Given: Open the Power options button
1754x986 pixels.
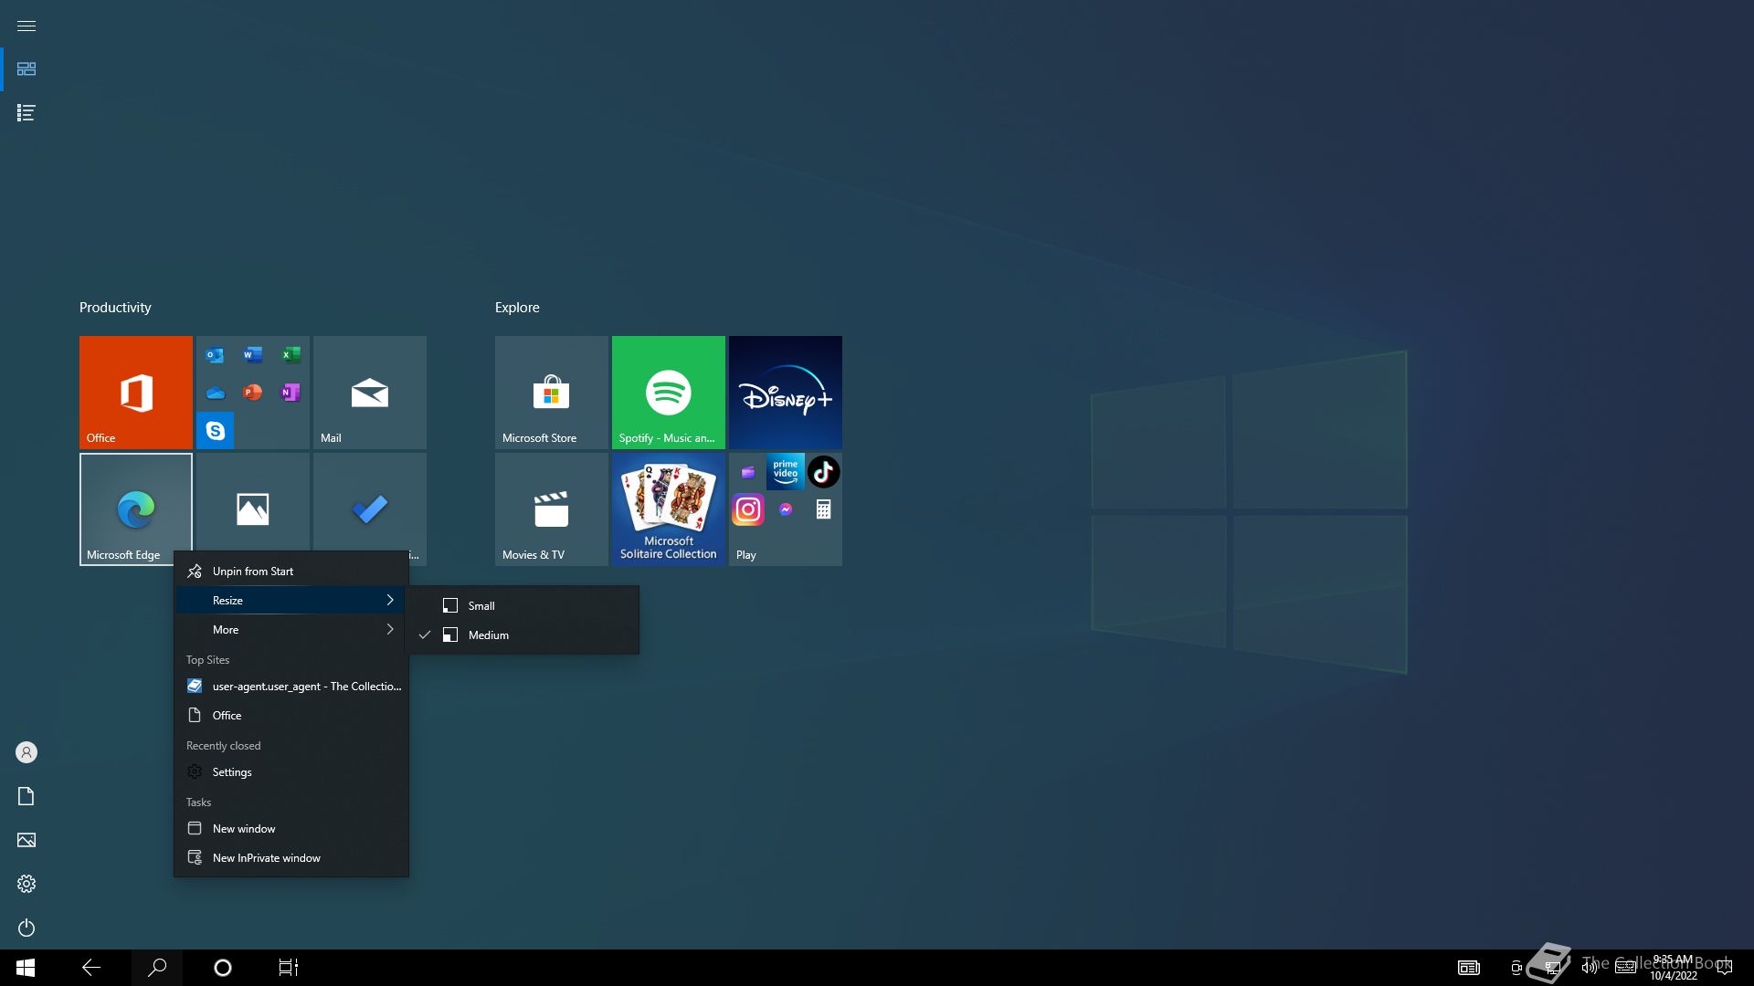Looking at the screenshot, I should point(26,928).
